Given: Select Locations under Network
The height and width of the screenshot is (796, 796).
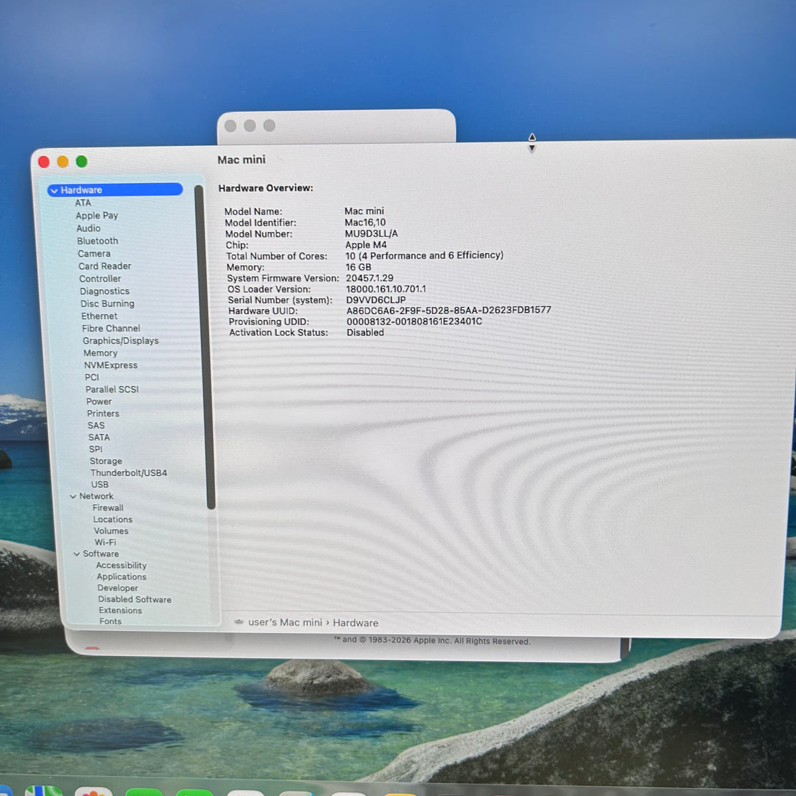Looking at the screenshot, I should [x=113, y=519].
